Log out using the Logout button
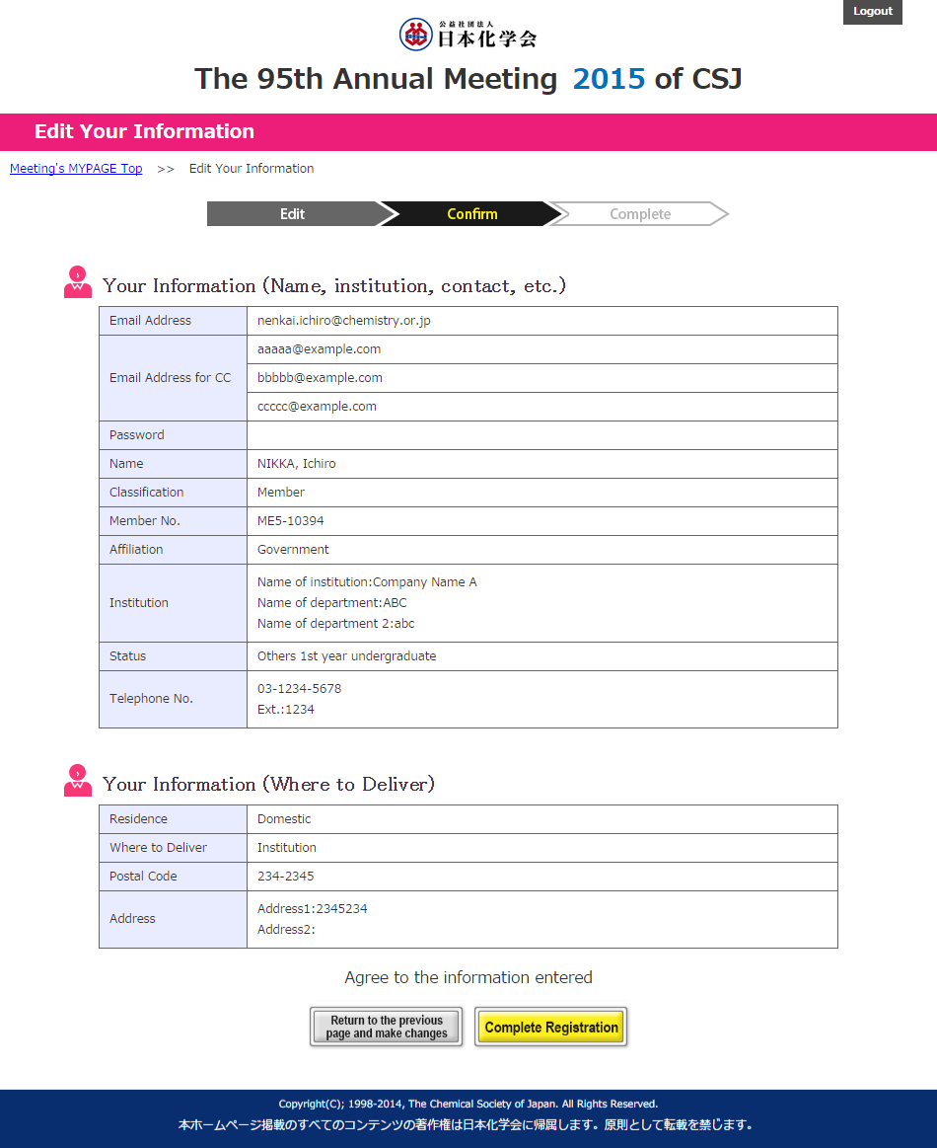 click(x=873, y=12)
